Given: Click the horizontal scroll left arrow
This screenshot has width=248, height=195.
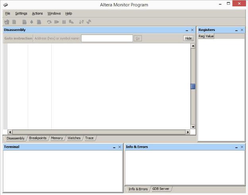Looking at the screenshot, I should click(x=10, y=132).
